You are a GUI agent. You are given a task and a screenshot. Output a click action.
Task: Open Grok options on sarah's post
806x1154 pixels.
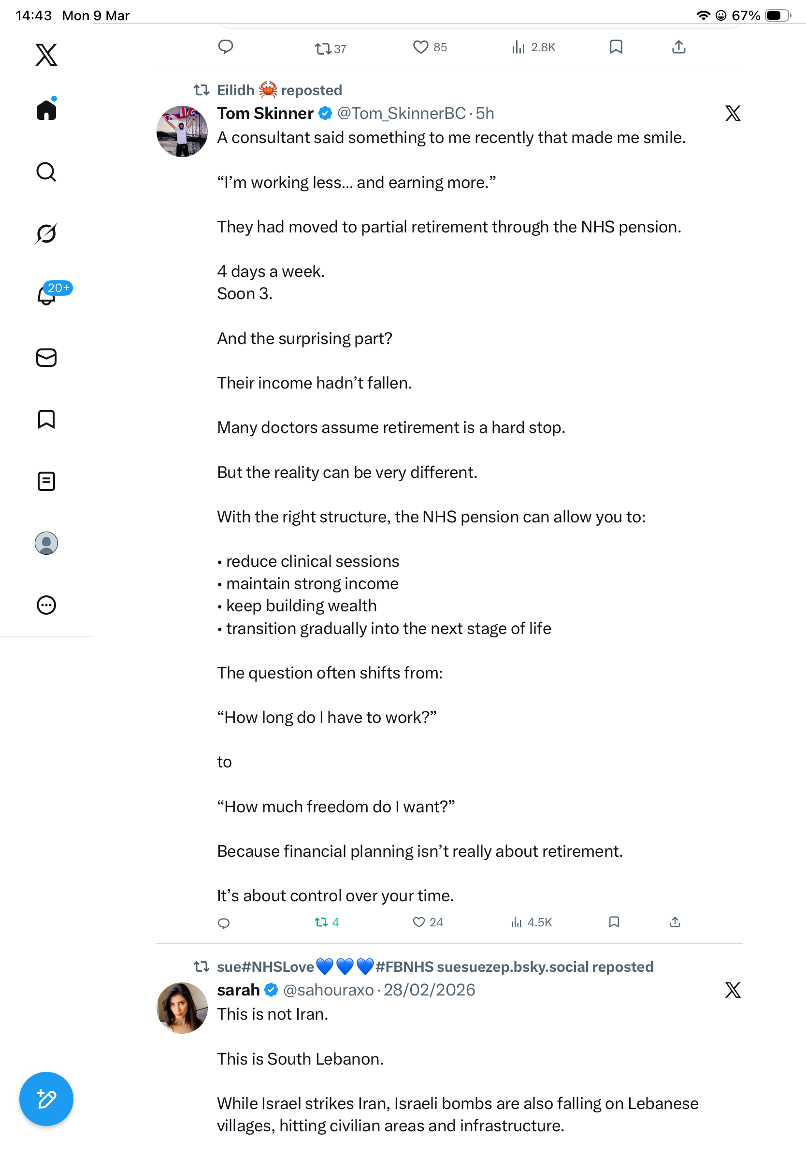coord(733,990)
